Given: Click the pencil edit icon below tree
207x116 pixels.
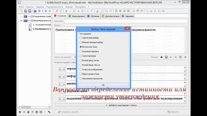Looking at the screenshot, I should (49, 112).
